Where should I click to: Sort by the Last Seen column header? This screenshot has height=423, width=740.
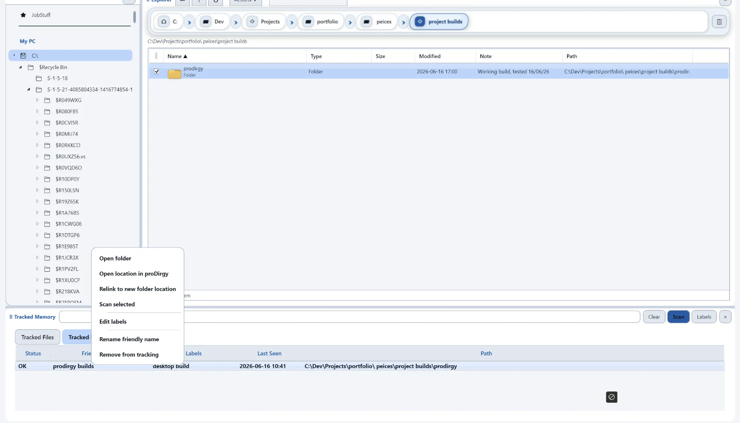(x=269, y=354)
